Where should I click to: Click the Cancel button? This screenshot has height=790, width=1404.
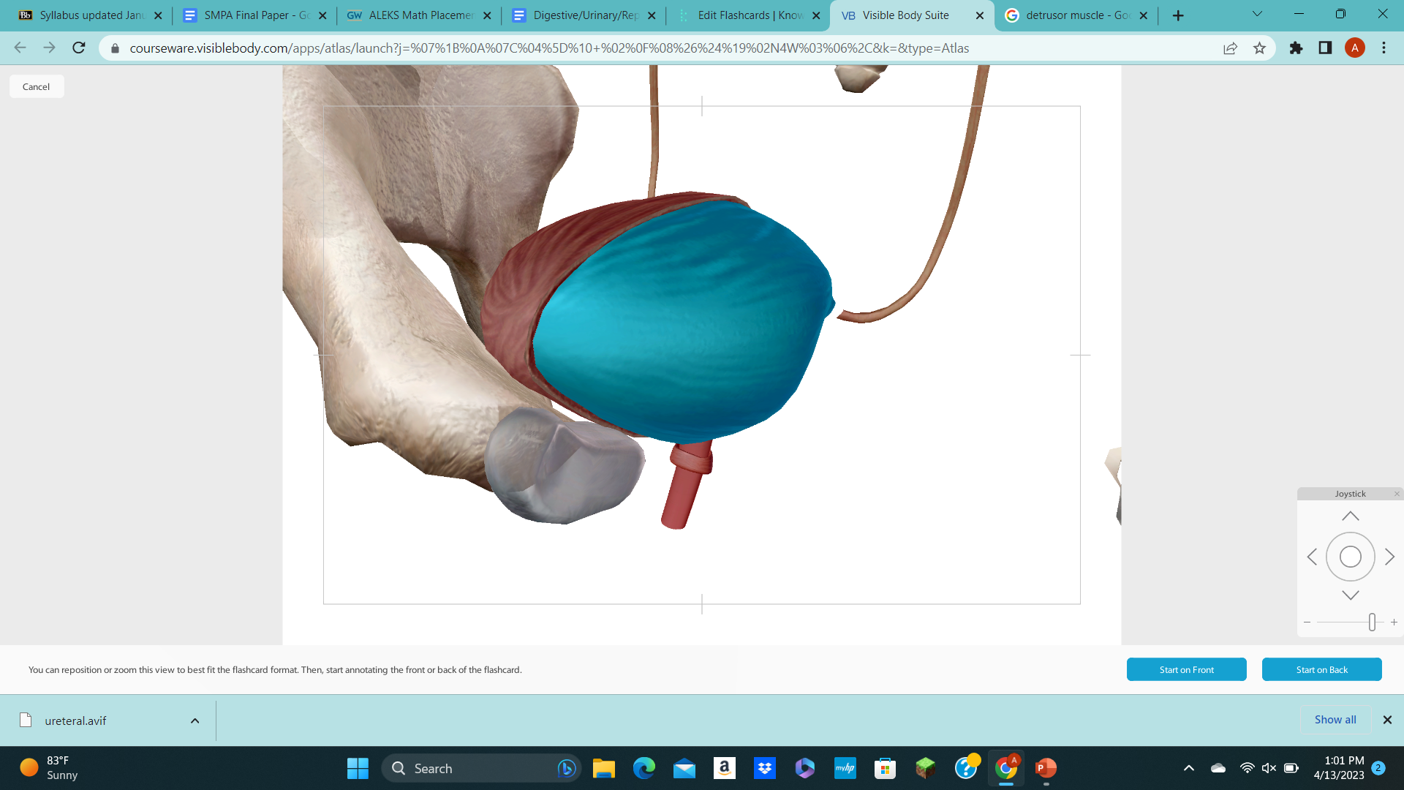tap(36, 86)
